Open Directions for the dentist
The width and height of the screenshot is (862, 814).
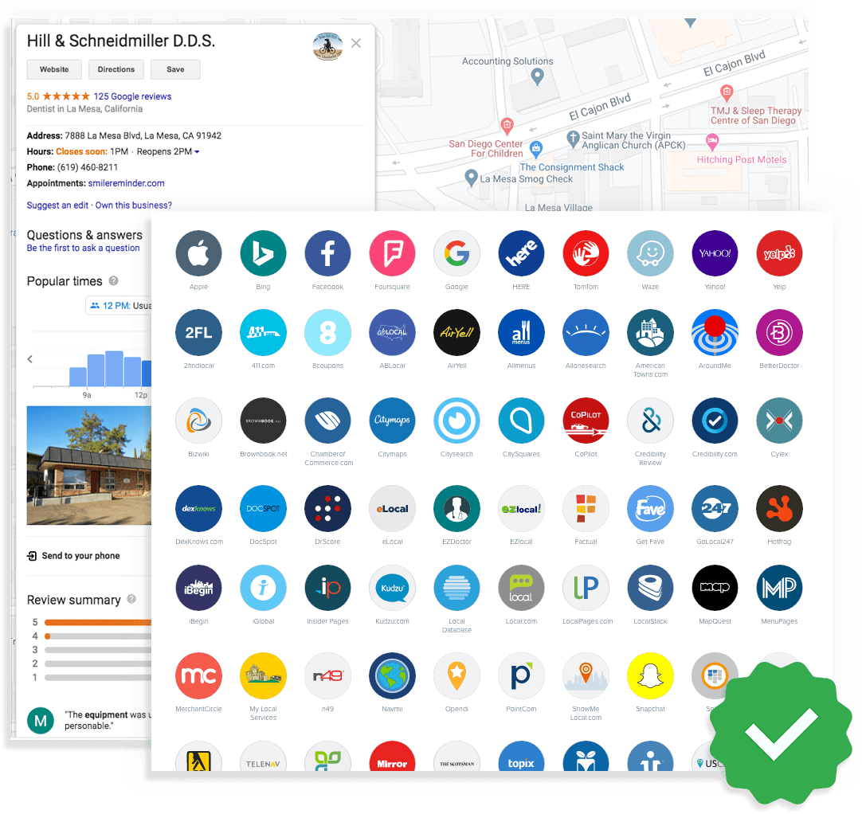click(116, 69)
